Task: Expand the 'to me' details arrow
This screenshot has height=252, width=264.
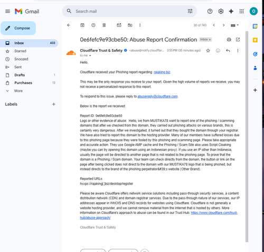Action: [90, 56]
